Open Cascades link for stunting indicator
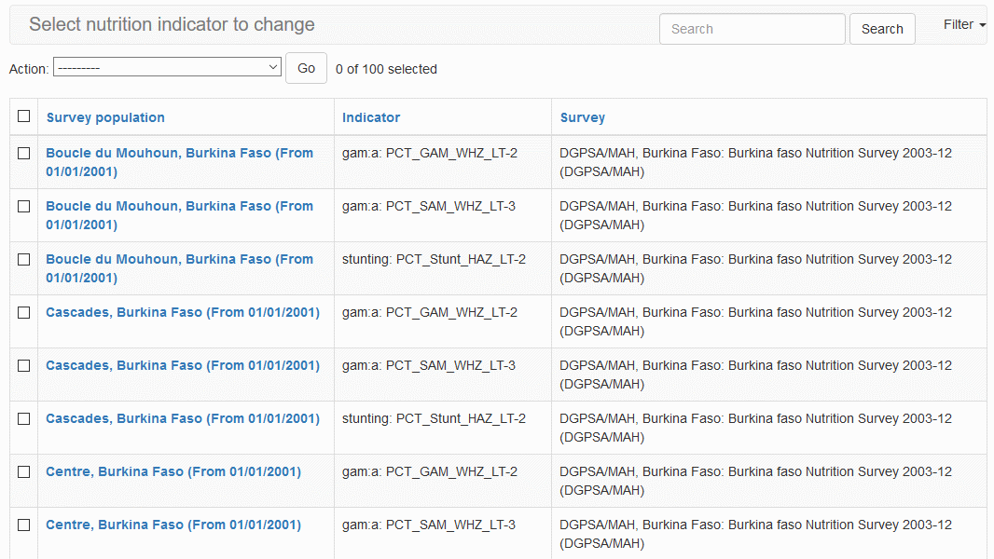Screen dimensions: 994x559 [183, 419]
